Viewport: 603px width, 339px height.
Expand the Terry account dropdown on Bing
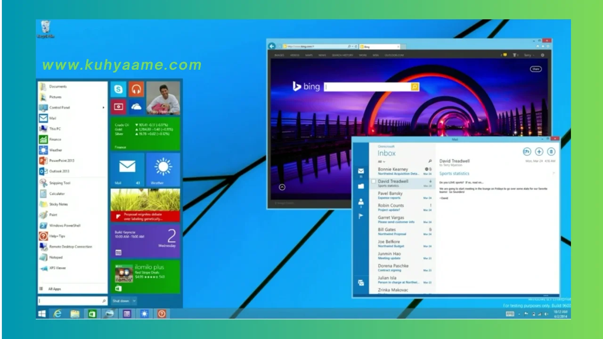(x=529, y=55)
